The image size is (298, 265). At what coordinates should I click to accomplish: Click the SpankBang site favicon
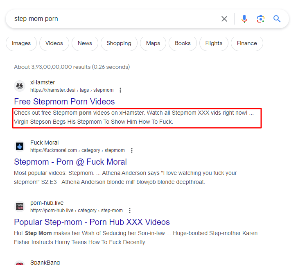[20, 263]
